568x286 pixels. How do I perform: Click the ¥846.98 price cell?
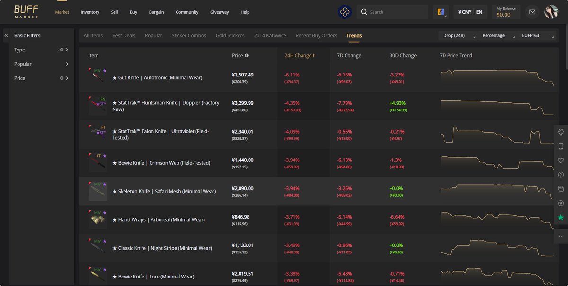point(241,217)
